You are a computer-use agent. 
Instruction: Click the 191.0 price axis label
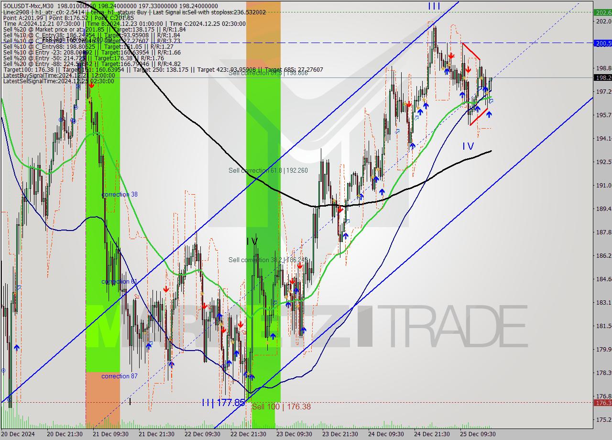[x=603, y=185]
